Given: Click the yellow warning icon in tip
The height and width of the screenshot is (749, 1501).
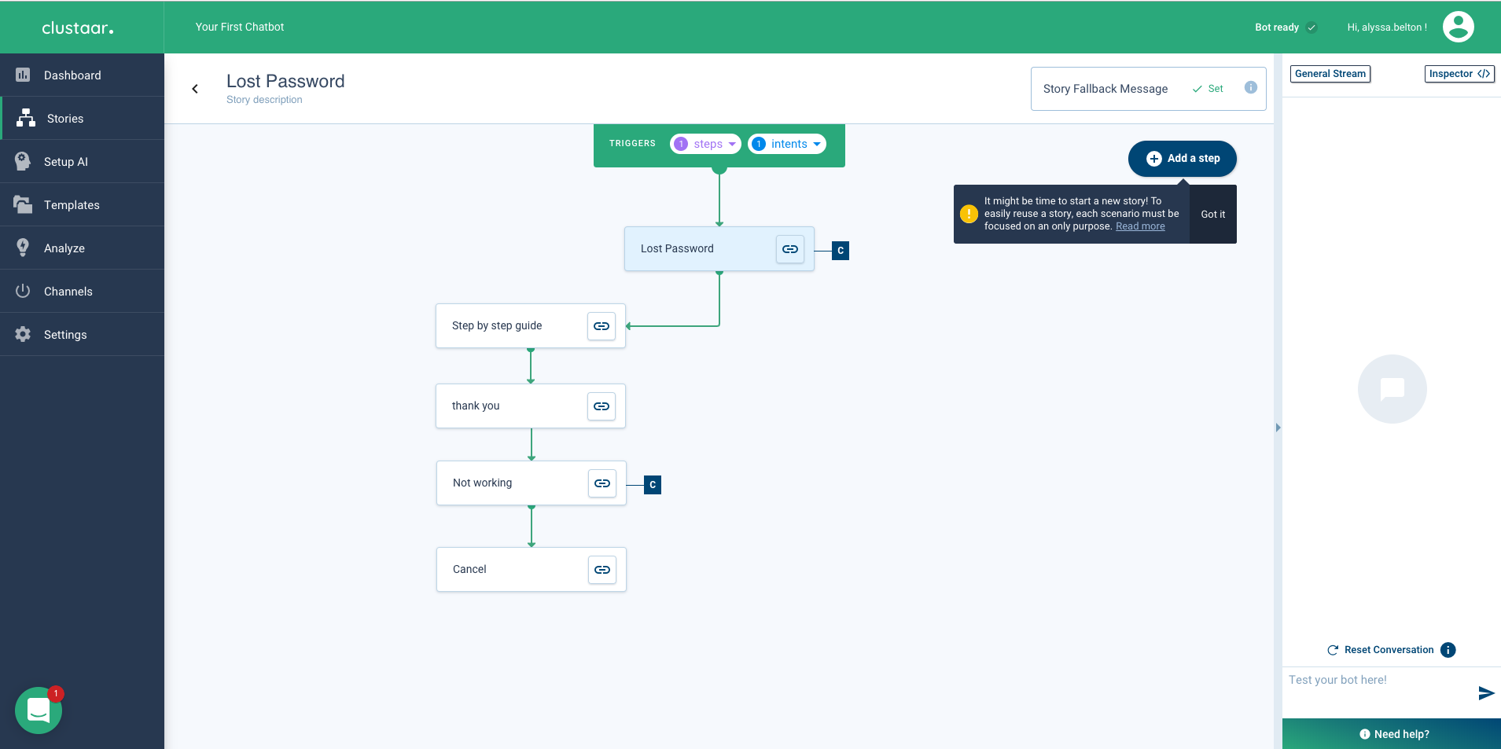Looking at the screenshot, I should coord(969,214).
